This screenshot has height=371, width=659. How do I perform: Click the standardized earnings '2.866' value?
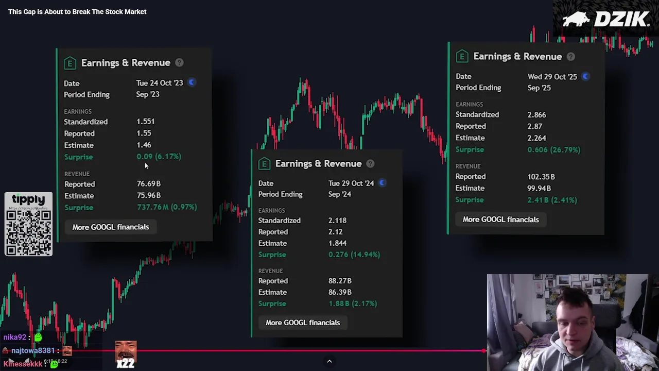pos(537,115)
